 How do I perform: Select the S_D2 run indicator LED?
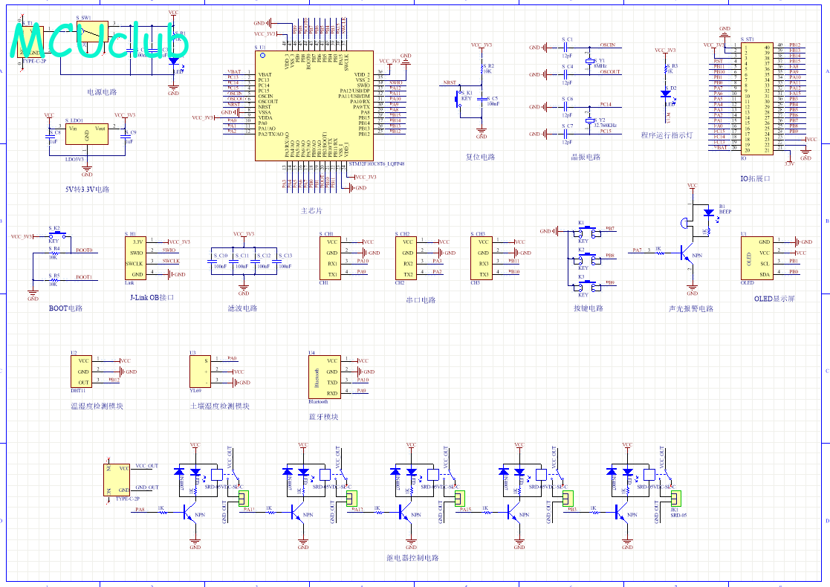coord(666,94)
